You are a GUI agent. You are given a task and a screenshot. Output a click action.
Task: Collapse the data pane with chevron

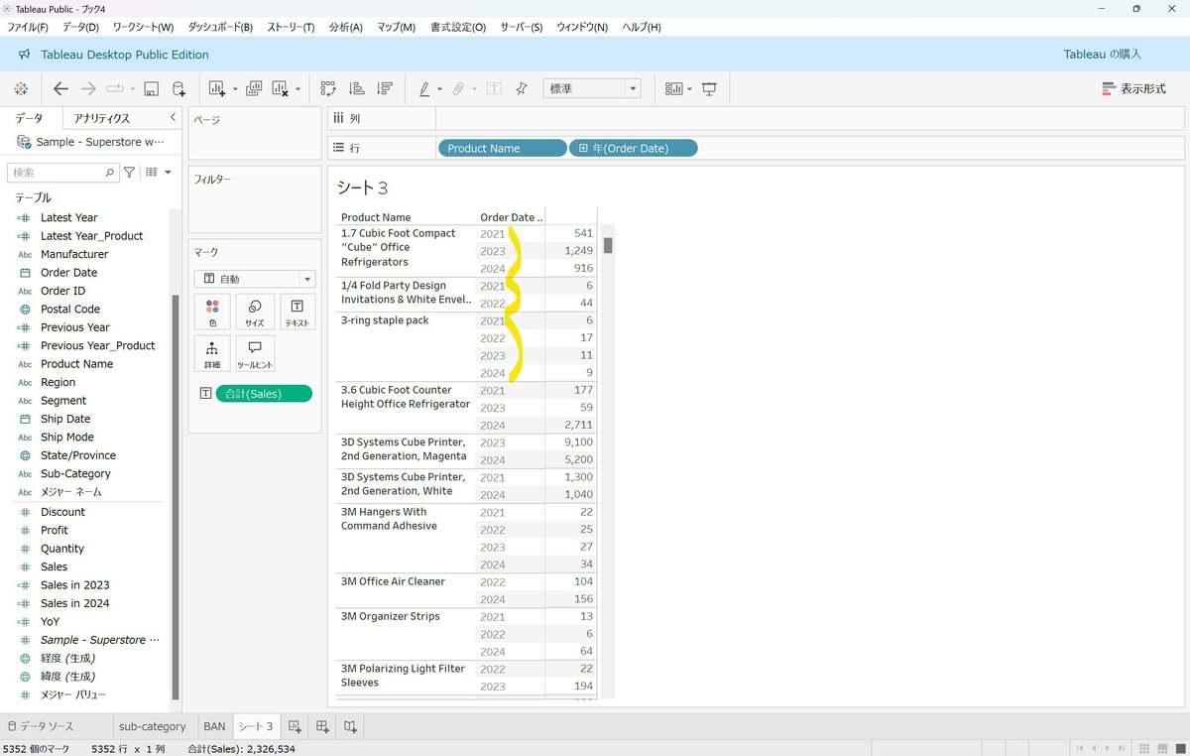coord(173,117)
